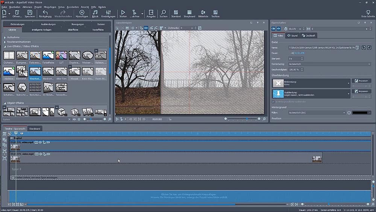Open the Assistenten menu
376x212 pixels.
pos(72,7)
